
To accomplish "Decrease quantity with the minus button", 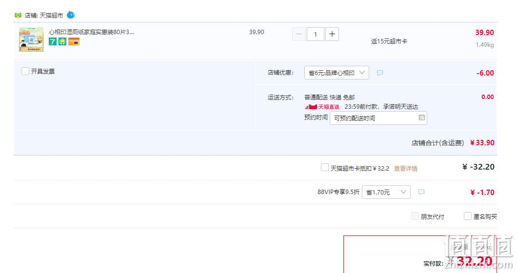I will click(x=298, y=34).
